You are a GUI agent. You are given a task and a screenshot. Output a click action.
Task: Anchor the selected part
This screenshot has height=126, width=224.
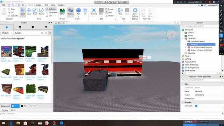[x=110, y=16]
